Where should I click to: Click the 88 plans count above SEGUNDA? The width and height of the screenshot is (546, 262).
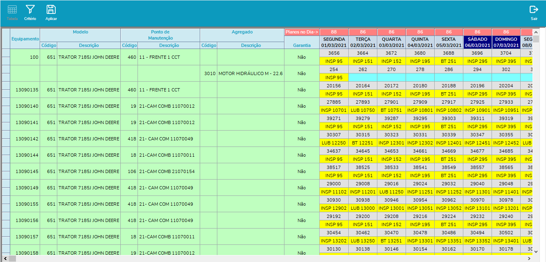334,32
